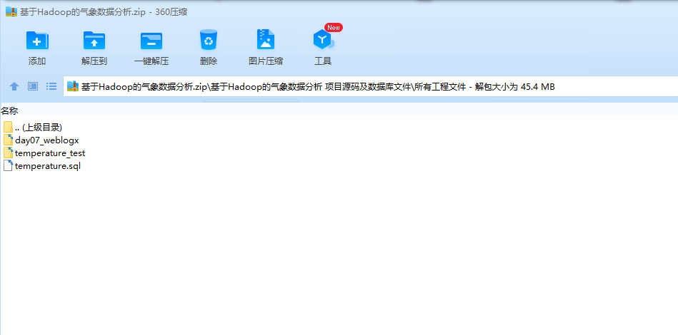Click the 添加 (Add) toolbar icon
The width and height of the screenshot is (678, 335).
37,40
